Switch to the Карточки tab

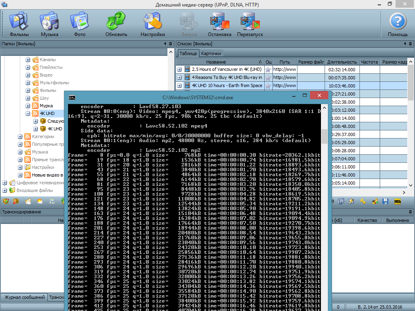[x=211, y=53]
